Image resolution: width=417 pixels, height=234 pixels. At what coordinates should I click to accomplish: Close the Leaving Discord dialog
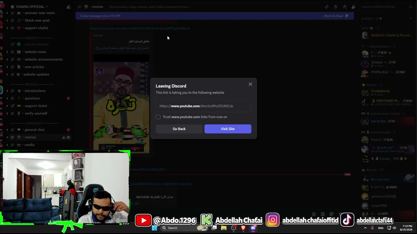[x=250, y=84]
